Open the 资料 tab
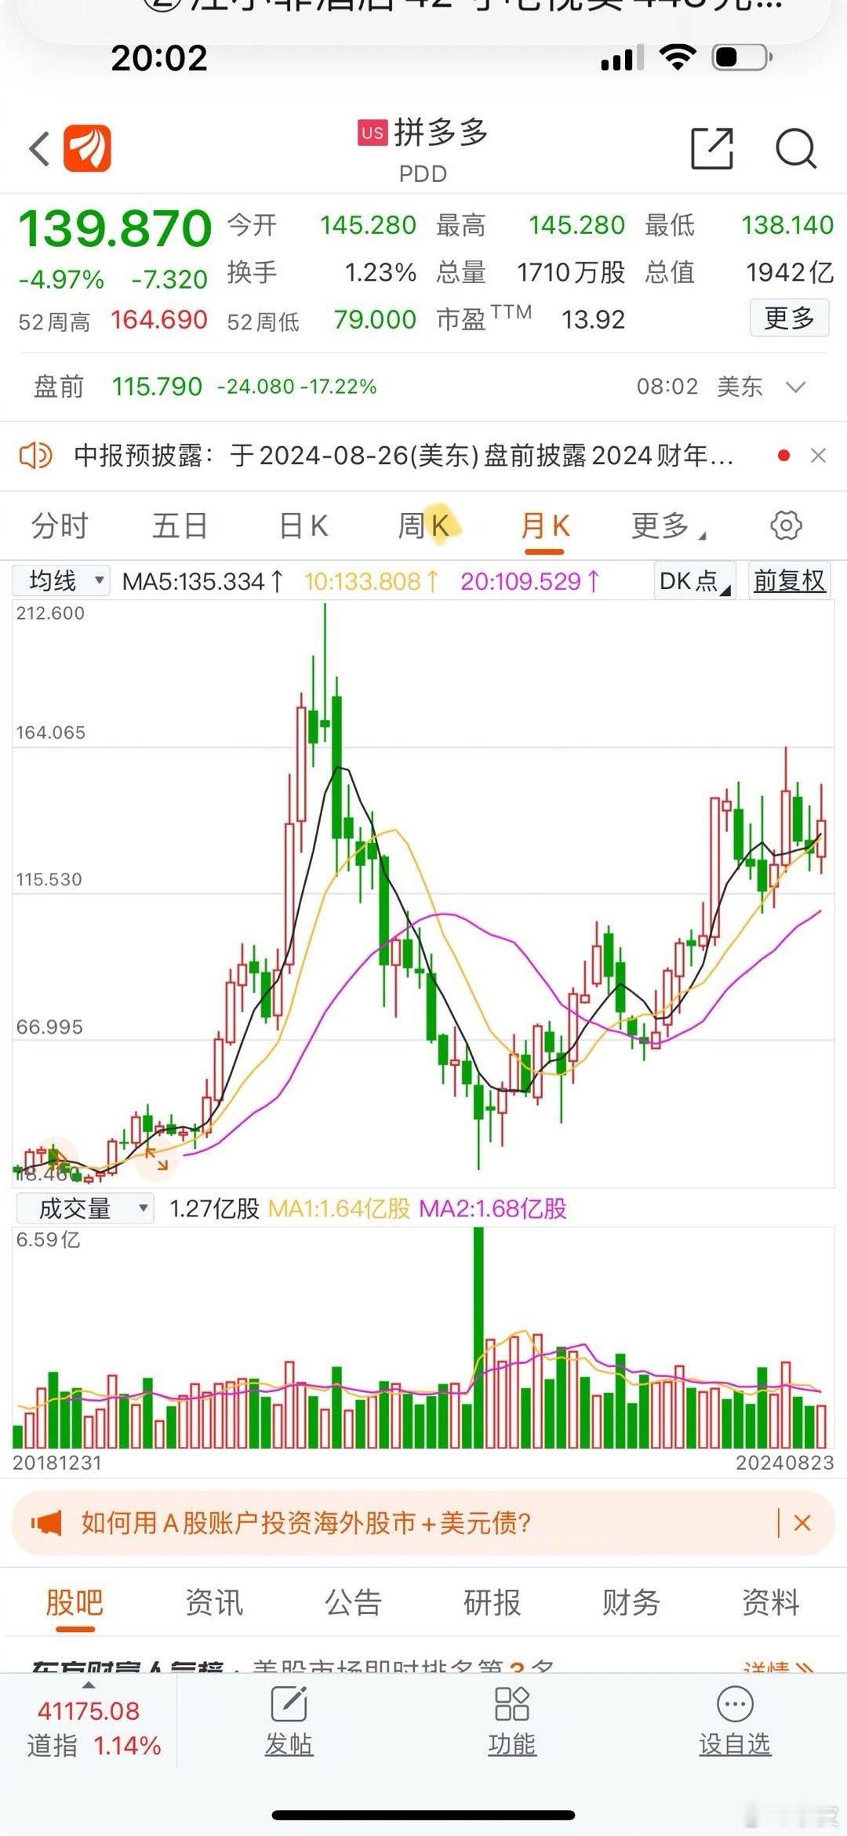Image resolution: width=847 pixels, height=1836 pixels. pyautogui.click(x=770, y=1602)
